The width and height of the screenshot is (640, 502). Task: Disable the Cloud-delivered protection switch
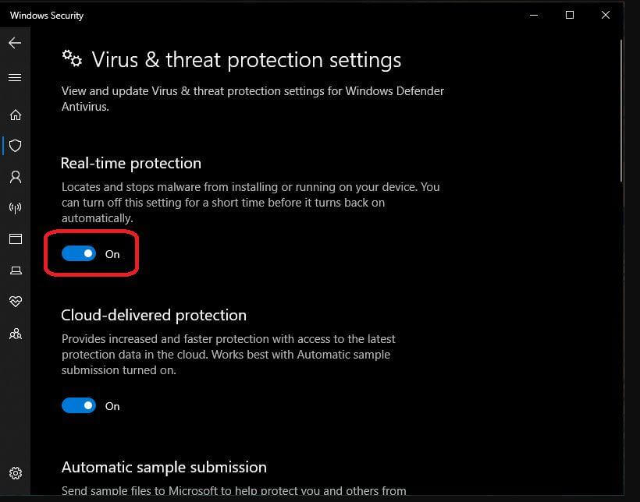78,405
